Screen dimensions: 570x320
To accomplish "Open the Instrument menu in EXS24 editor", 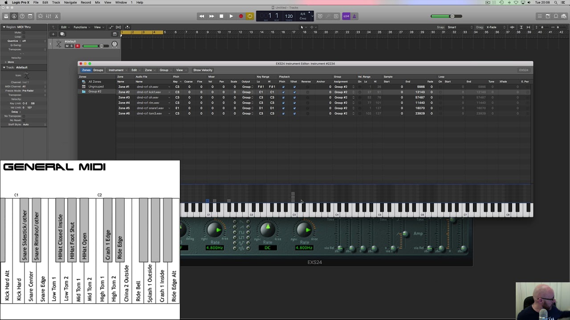I will pos(117,70).
